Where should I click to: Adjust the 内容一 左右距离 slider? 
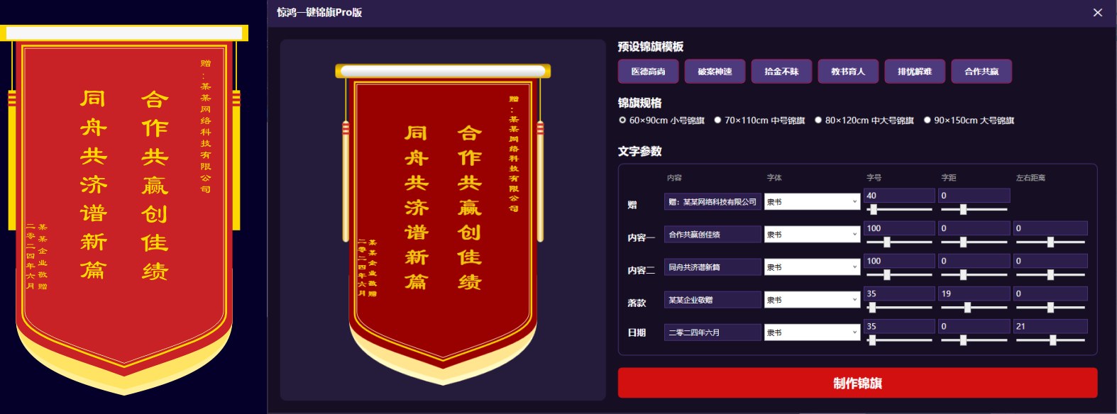1050,242
